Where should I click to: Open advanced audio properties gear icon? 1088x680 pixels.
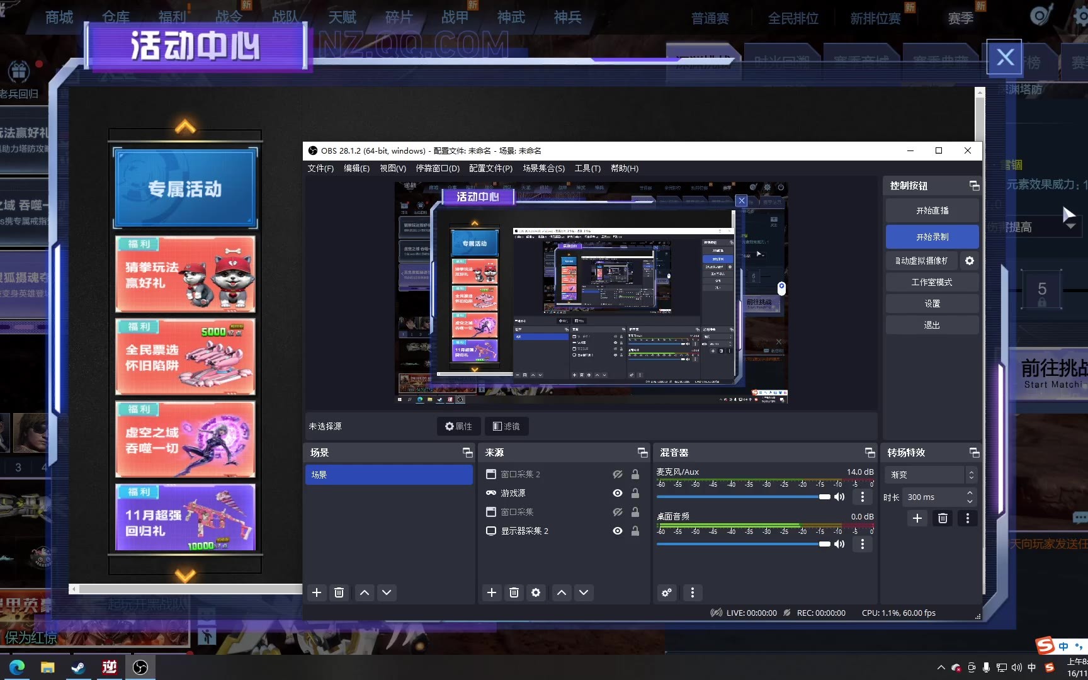tap(667, 592)
